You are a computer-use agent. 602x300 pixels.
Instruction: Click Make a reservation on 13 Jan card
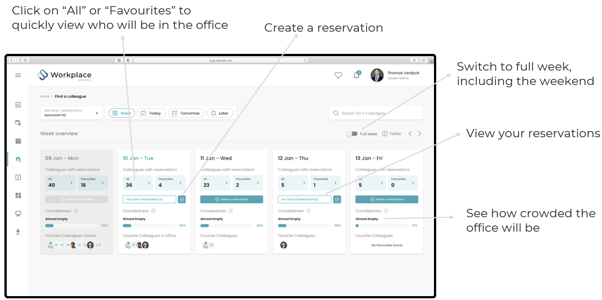click(x=387, y=199)
